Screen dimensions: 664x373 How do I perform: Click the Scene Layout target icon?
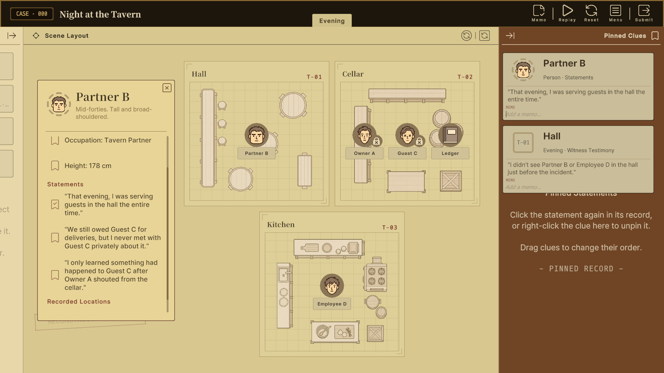36,36
